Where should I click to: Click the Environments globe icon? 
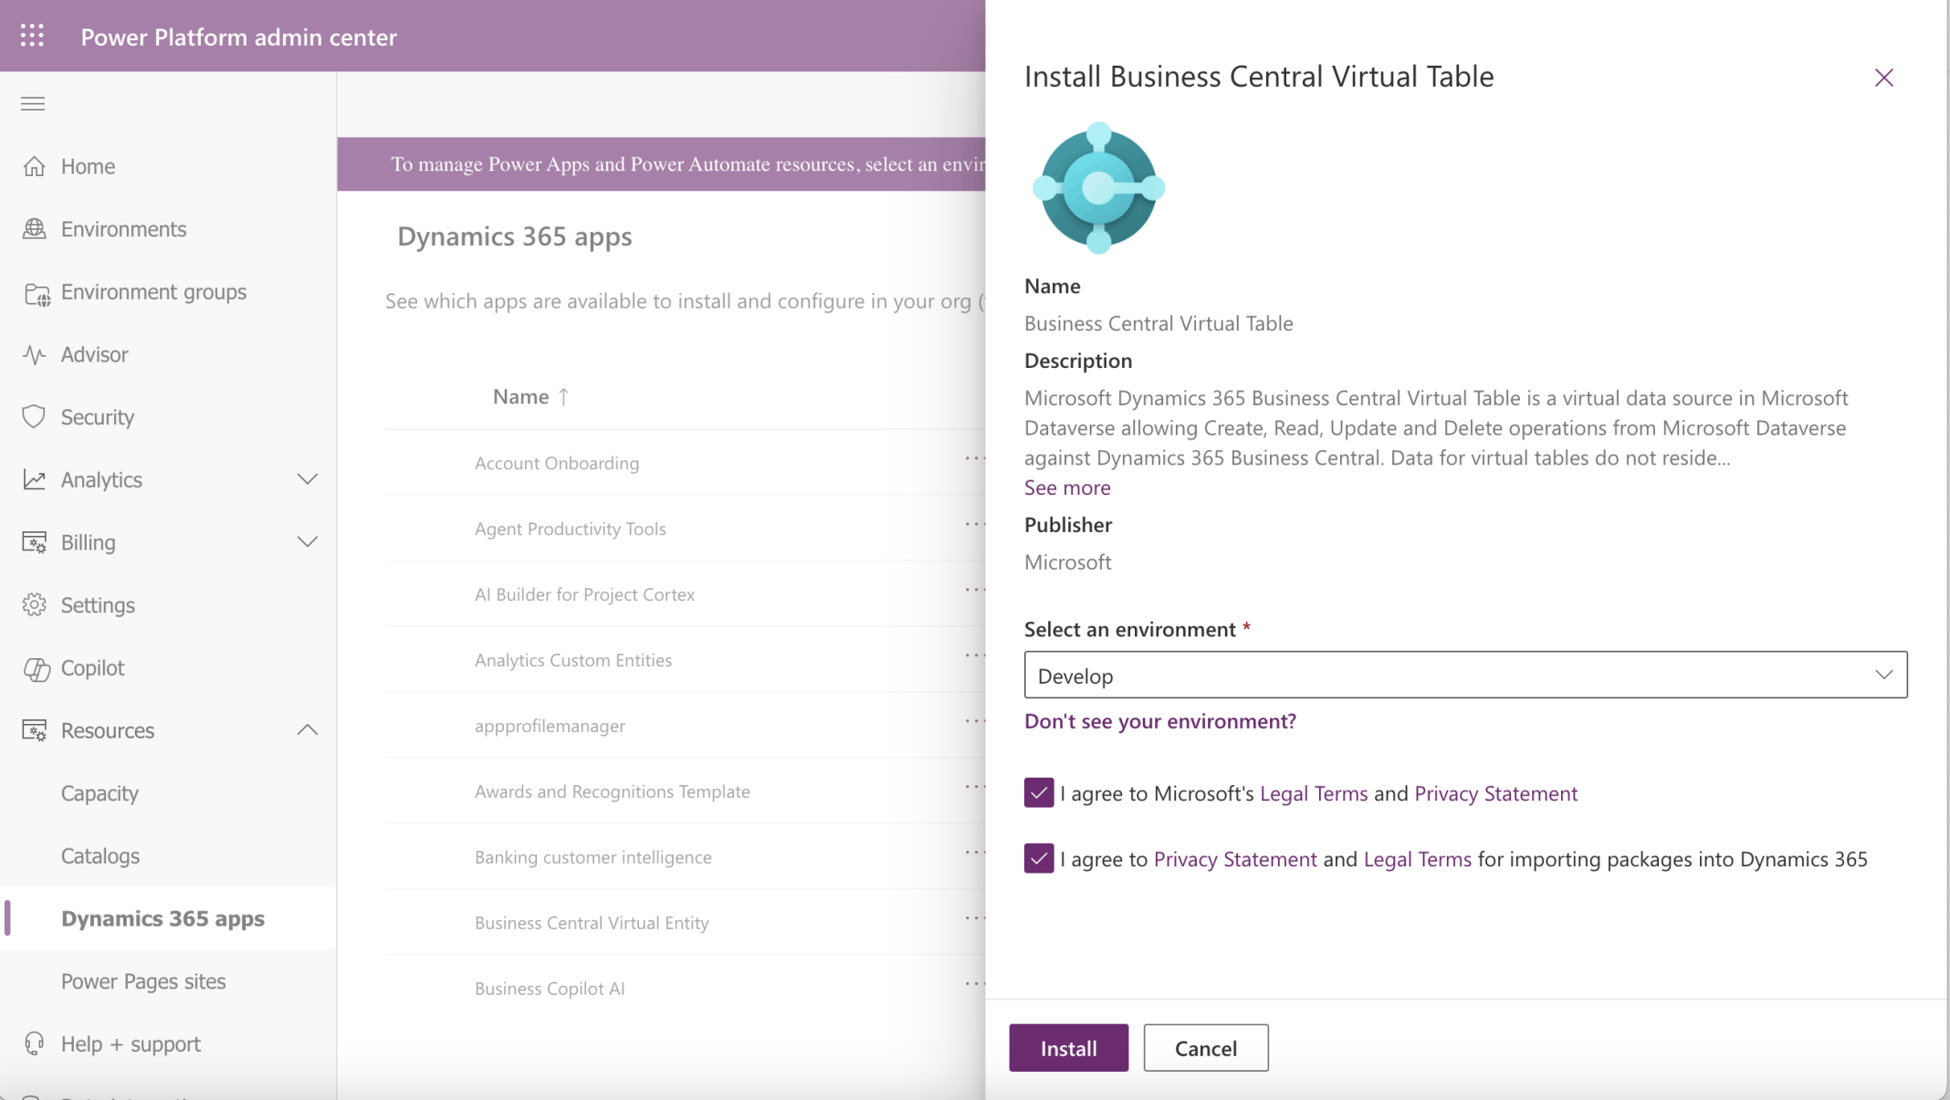35,229
